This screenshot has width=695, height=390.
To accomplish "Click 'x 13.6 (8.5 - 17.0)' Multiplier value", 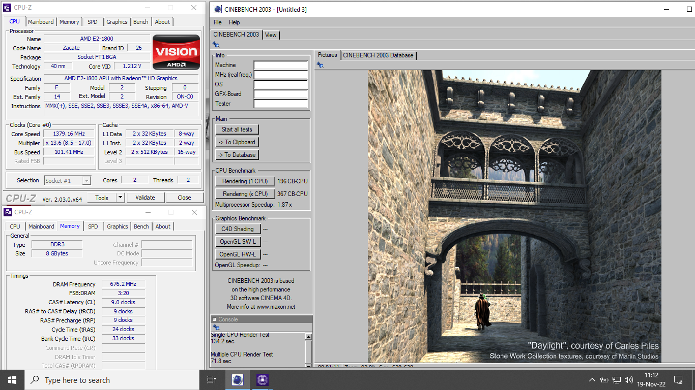I will pyautogui.click(x=69, y=143).
